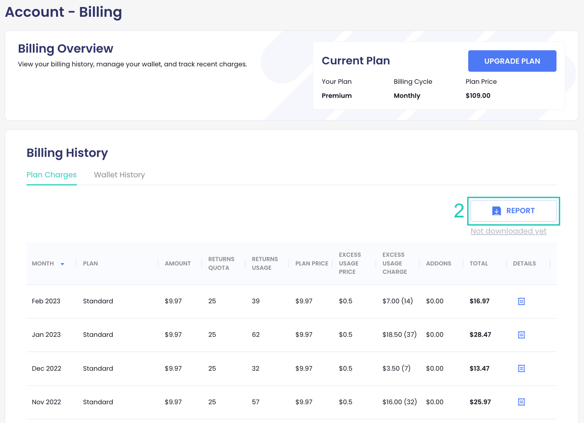Click the ADDONS column header
Viewport: 584px width, 423px height.
click(438, 264)
